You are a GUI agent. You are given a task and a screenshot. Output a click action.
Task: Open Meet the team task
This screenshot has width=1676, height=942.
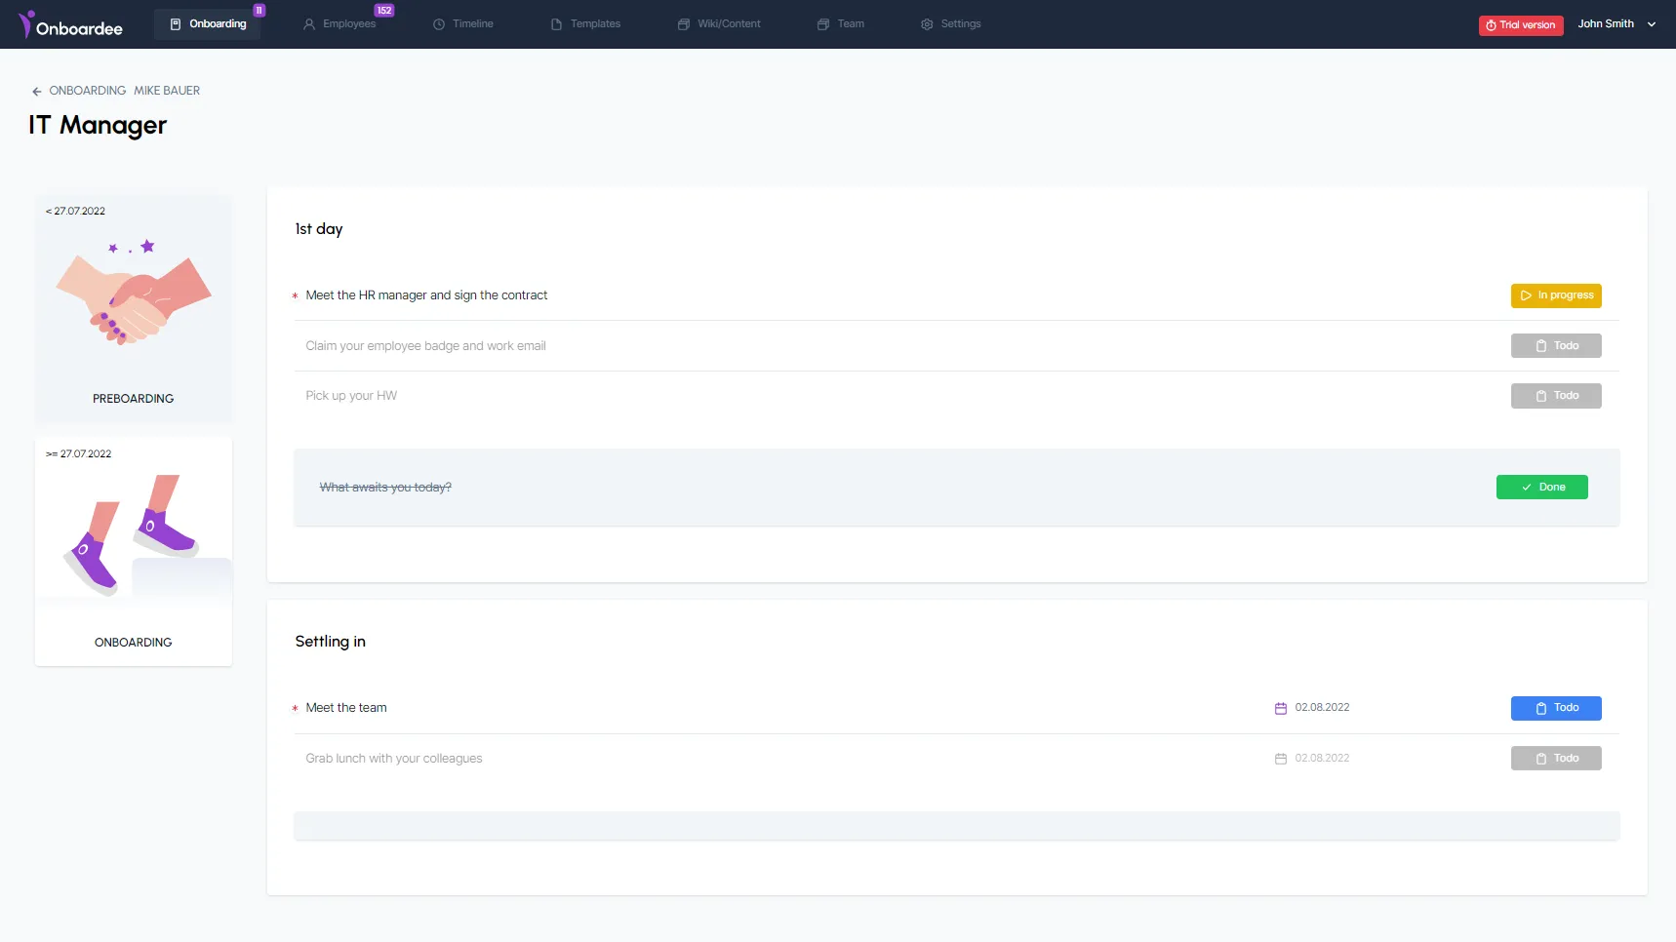346,708
